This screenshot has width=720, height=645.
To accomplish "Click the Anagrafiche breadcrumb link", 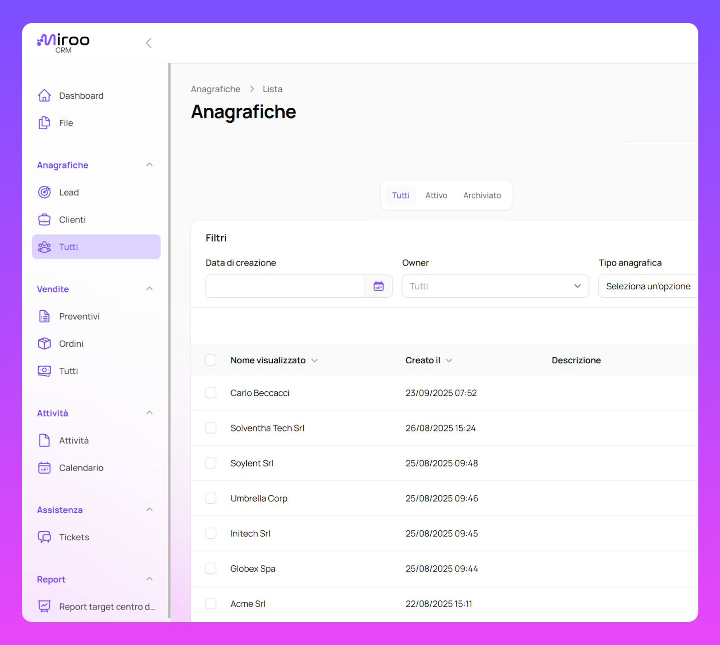I will pos(216,89).
